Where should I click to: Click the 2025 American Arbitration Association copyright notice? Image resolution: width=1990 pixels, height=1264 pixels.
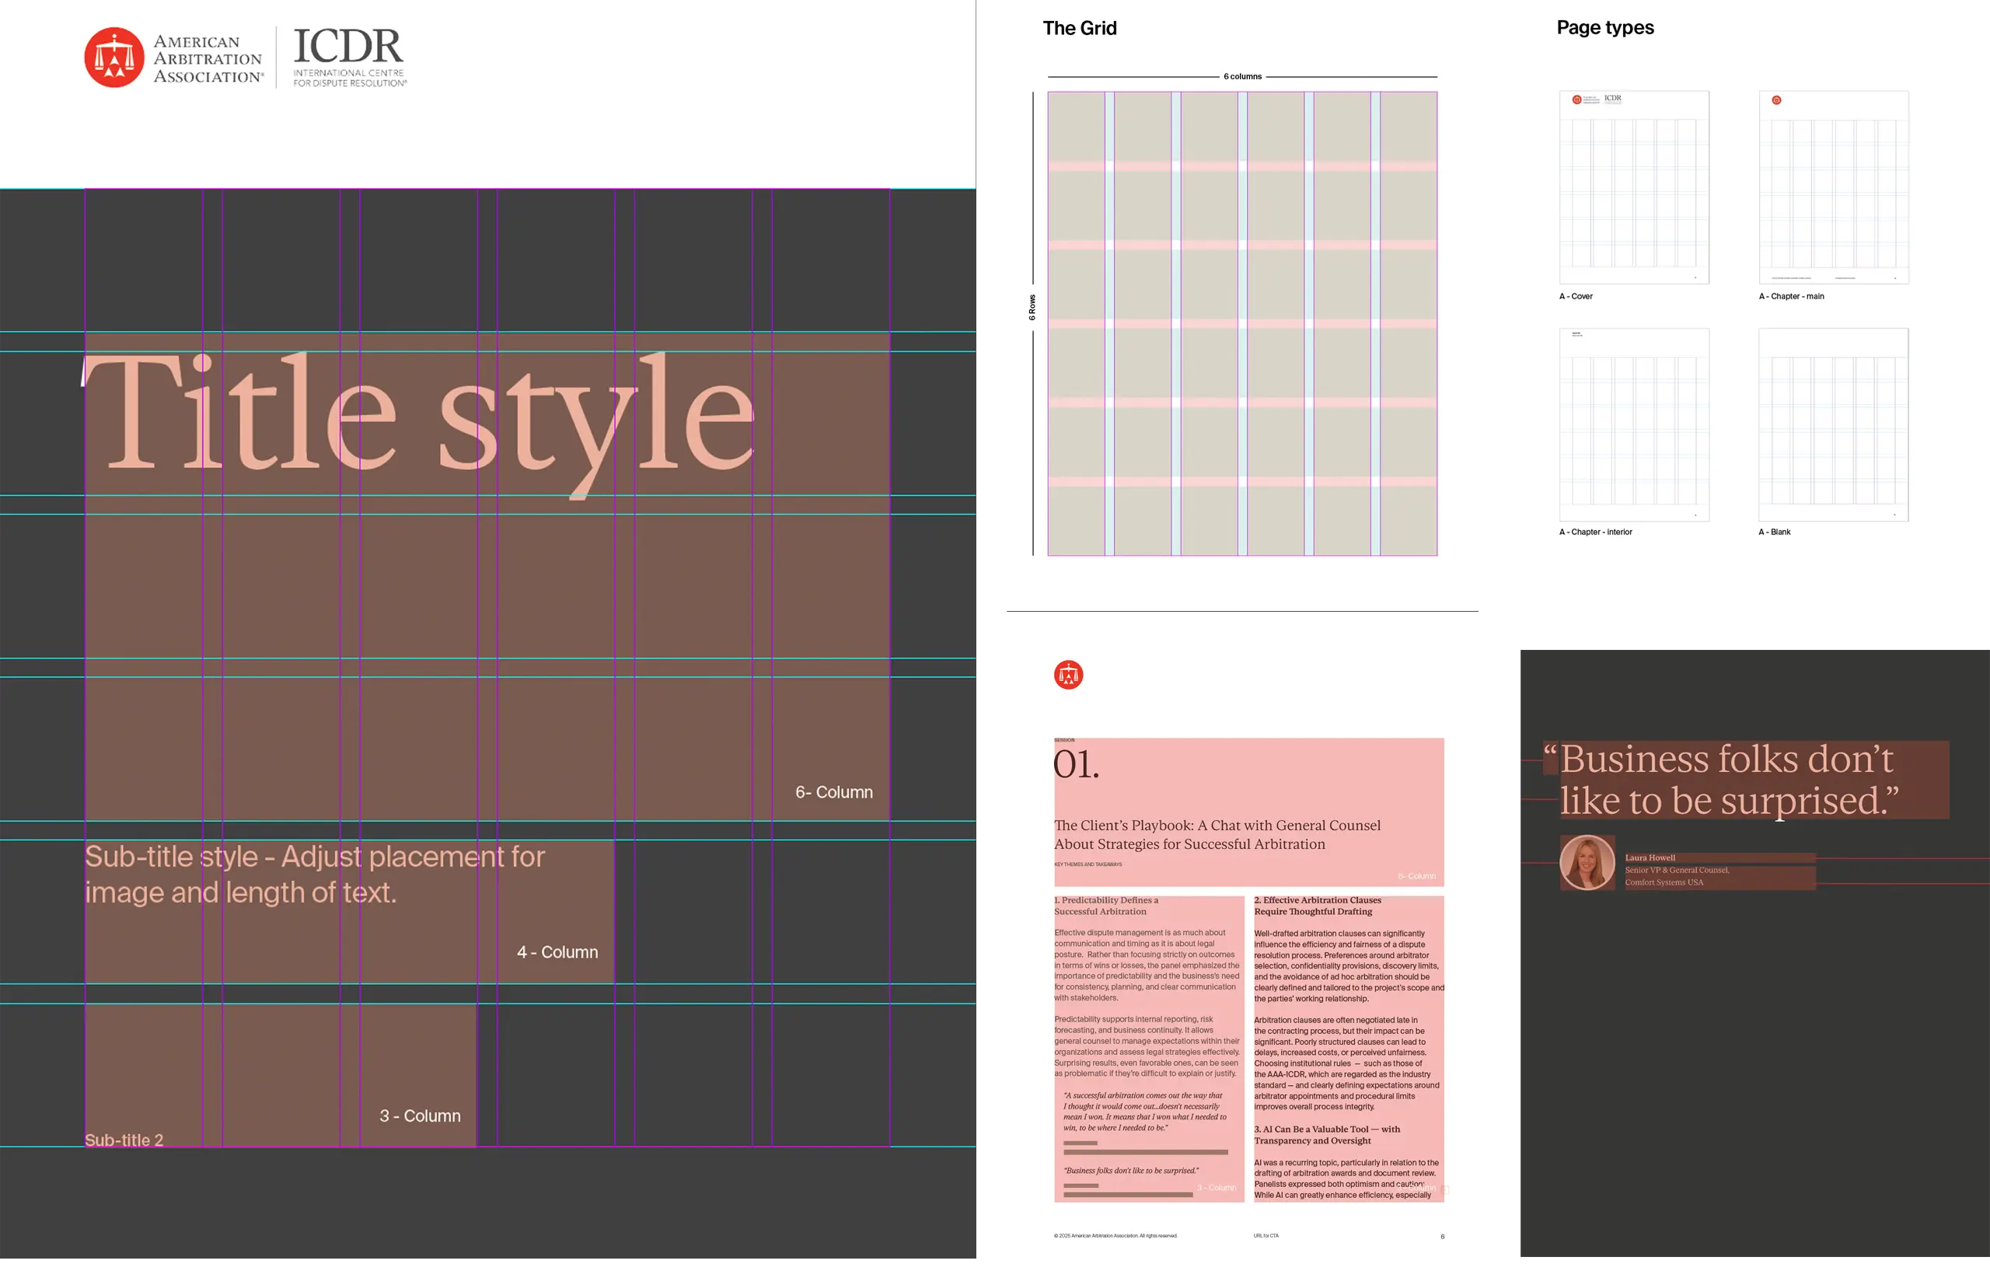pyautogui.click(x=1117, y=1235)
